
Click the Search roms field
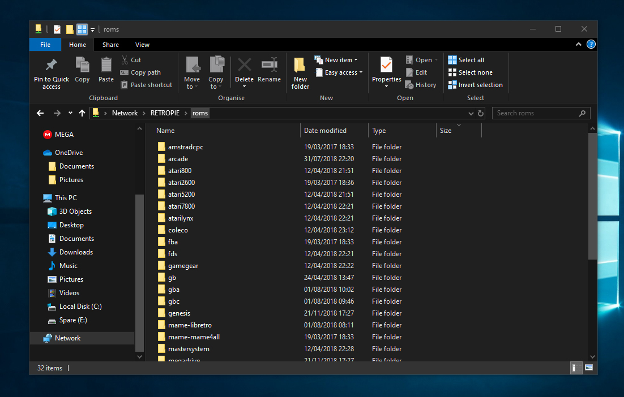[x=541, y=113]
